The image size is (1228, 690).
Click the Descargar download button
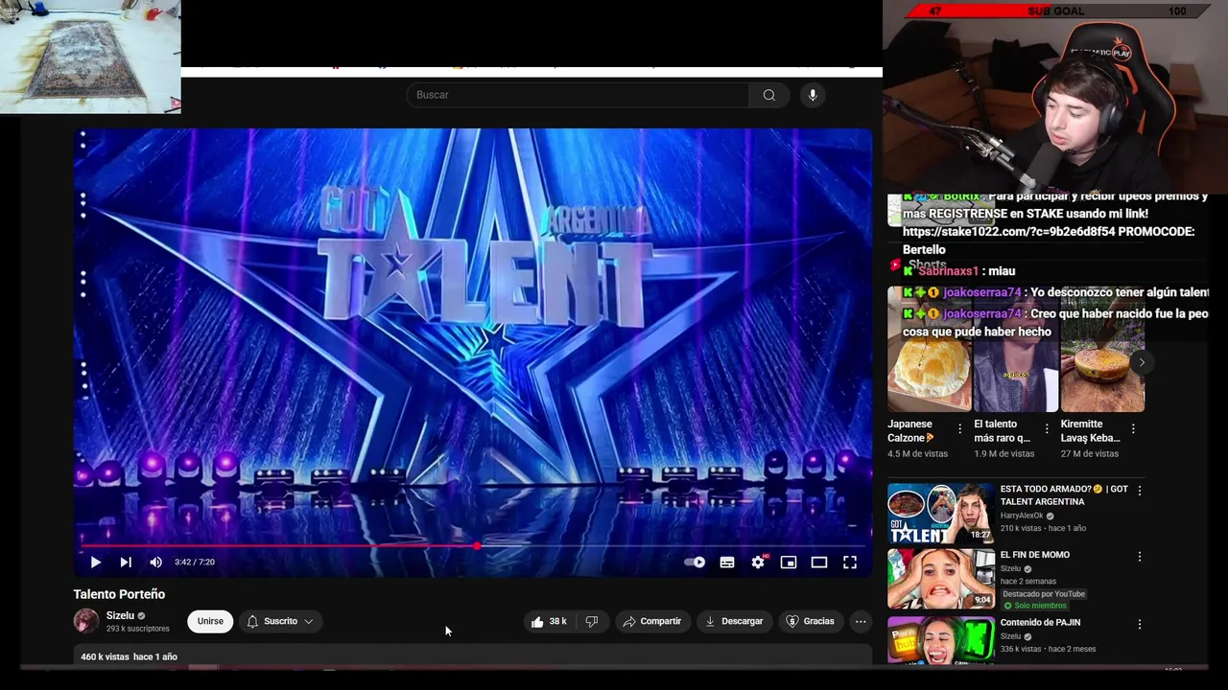click(x=734, y=621)
